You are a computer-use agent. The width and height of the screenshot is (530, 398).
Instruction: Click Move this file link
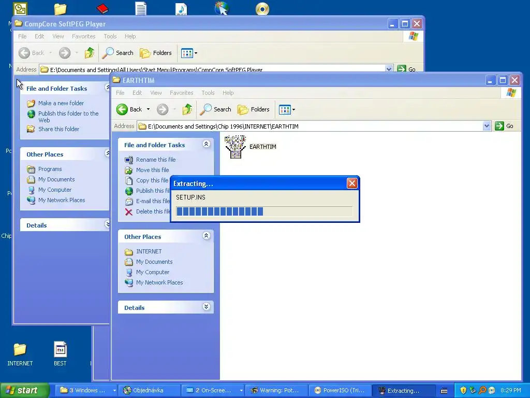(x=153, y=170)
